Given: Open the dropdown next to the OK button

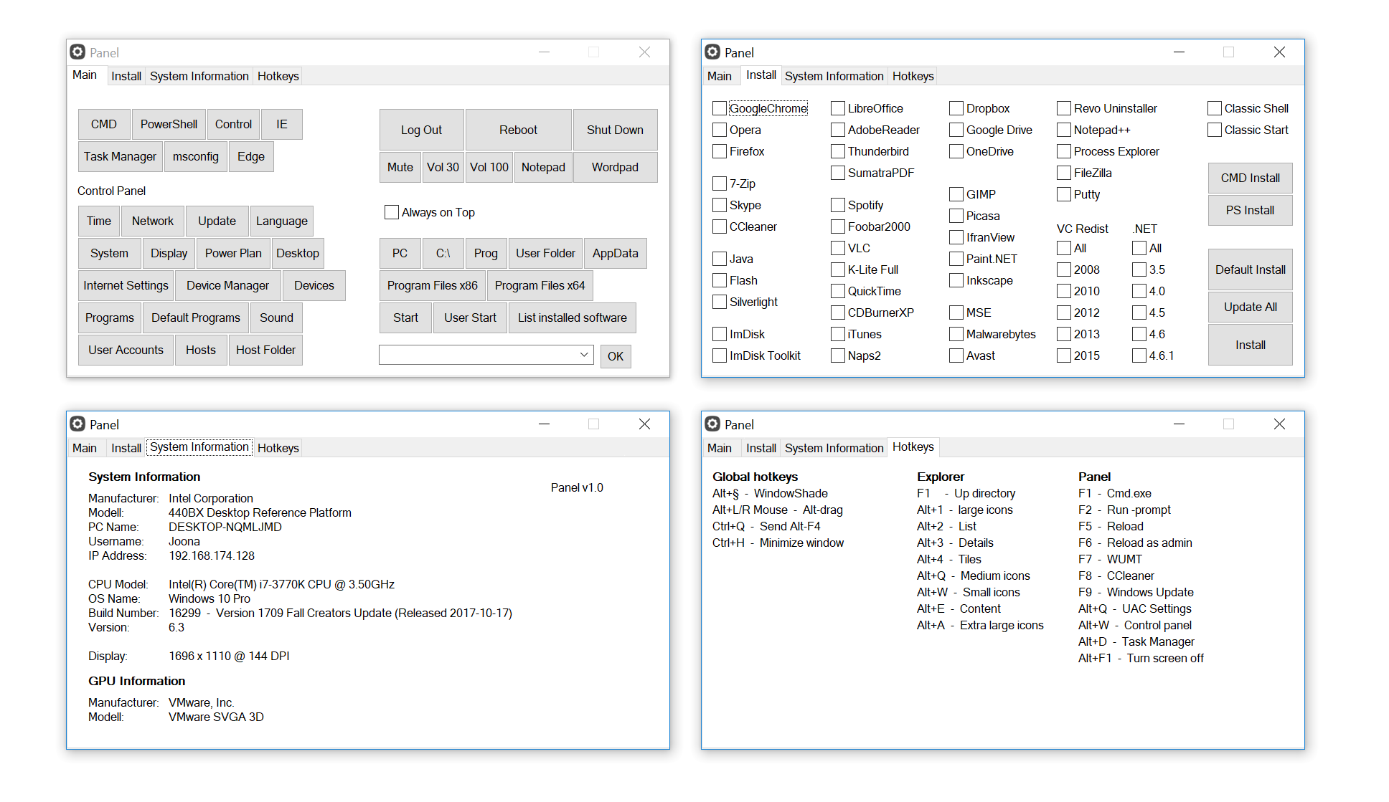Looking at the screenshot, I should point(584,355).
